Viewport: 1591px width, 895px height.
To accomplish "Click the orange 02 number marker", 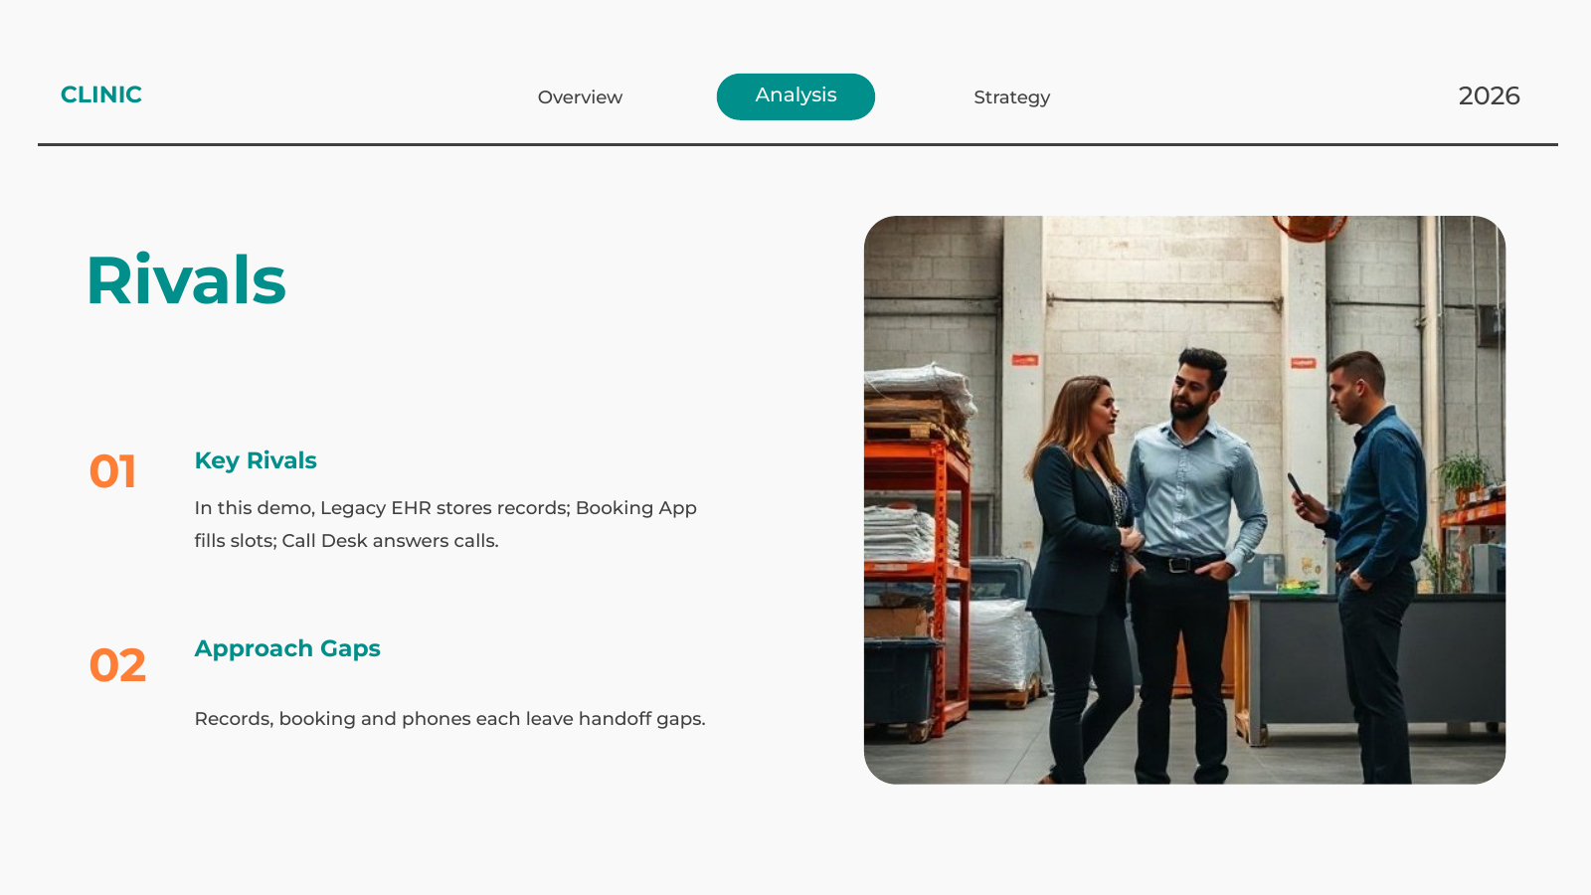I will click(x=117, y=665).
